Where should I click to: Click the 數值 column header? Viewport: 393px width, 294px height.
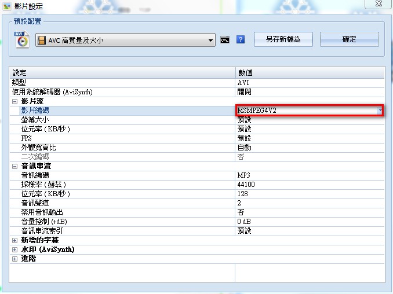point(310,72)
